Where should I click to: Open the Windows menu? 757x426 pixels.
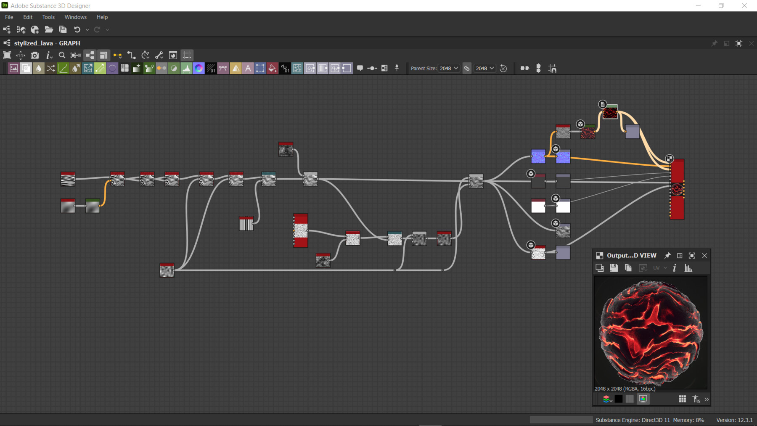pyautogui.click(x=75, y=17)
